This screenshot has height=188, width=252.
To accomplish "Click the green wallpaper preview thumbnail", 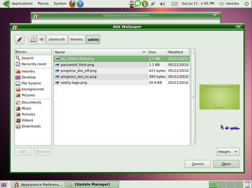I will (220, 97).
